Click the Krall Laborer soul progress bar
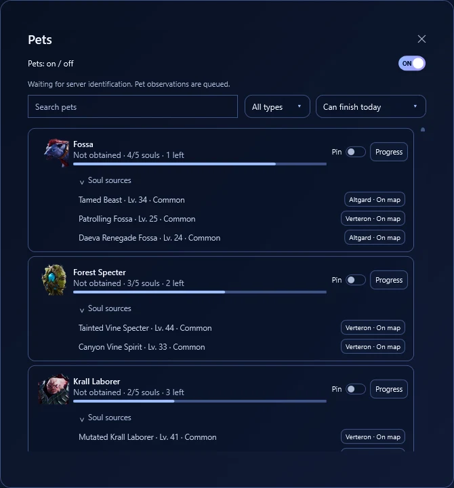 pyautogui.click(x=200, y=401)
